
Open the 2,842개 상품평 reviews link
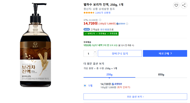[x=103, y=13]
